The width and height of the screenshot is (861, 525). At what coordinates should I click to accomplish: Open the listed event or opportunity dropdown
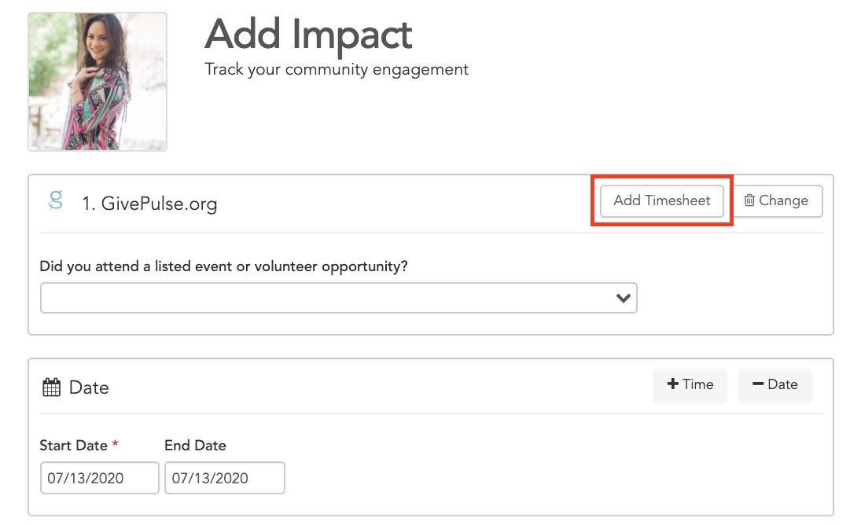(338, 298)
